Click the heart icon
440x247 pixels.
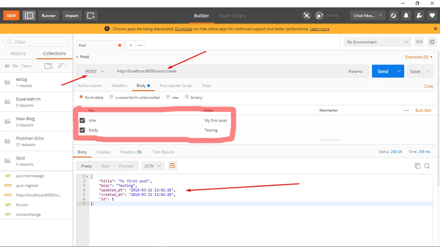(x=432, y=15)
